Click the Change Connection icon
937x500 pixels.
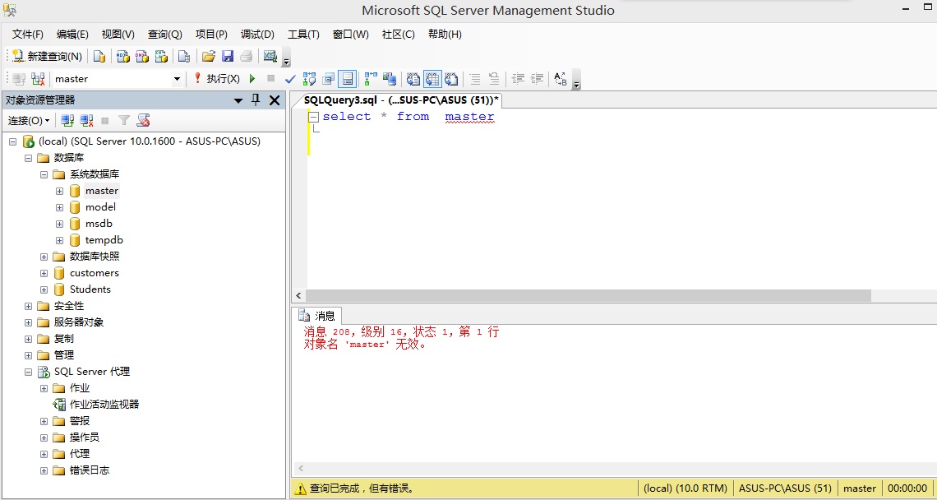[x=39, y=79]
